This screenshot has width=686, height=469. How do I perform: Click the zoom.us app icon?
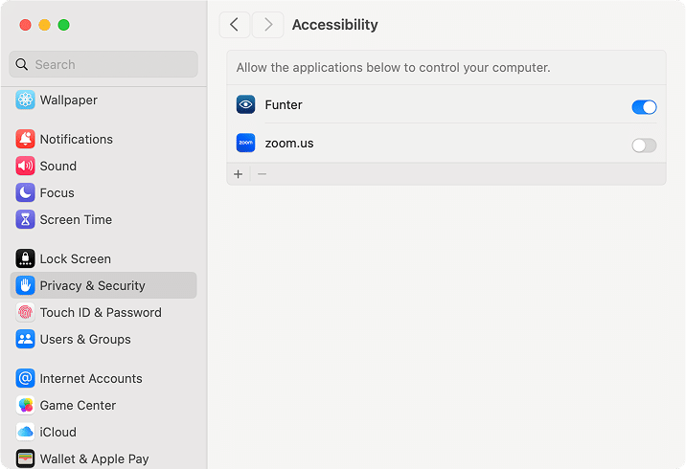click(246, 143)
